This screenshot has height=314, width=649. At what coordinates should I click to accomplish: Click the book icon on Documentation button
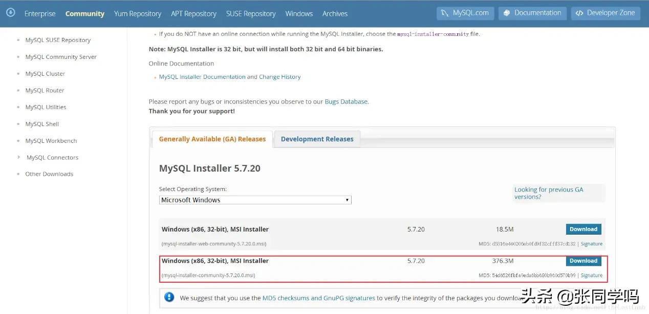507,13
